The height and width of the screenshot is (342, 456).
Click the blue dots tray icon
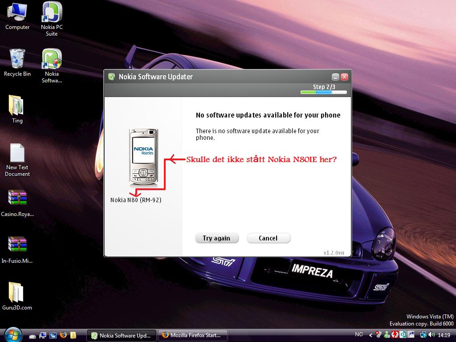point(411,335)
